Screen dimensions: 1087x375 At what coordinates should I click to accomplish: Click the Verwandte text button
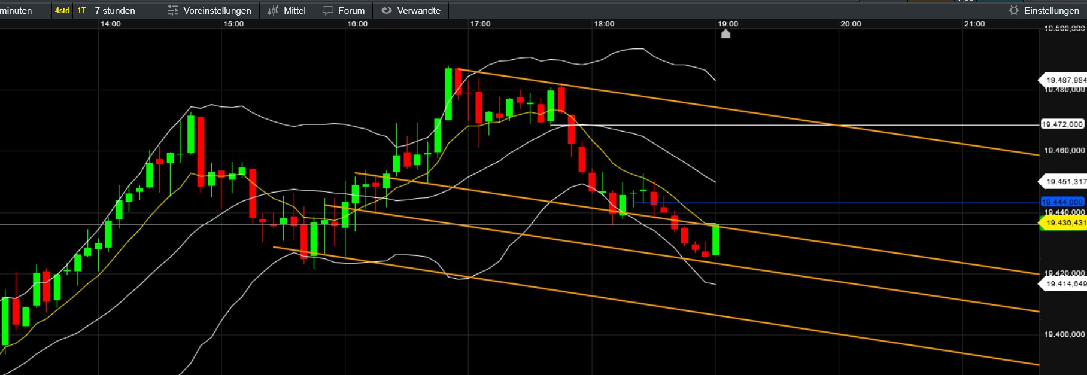pyautogui.click(x=419, y=10)
